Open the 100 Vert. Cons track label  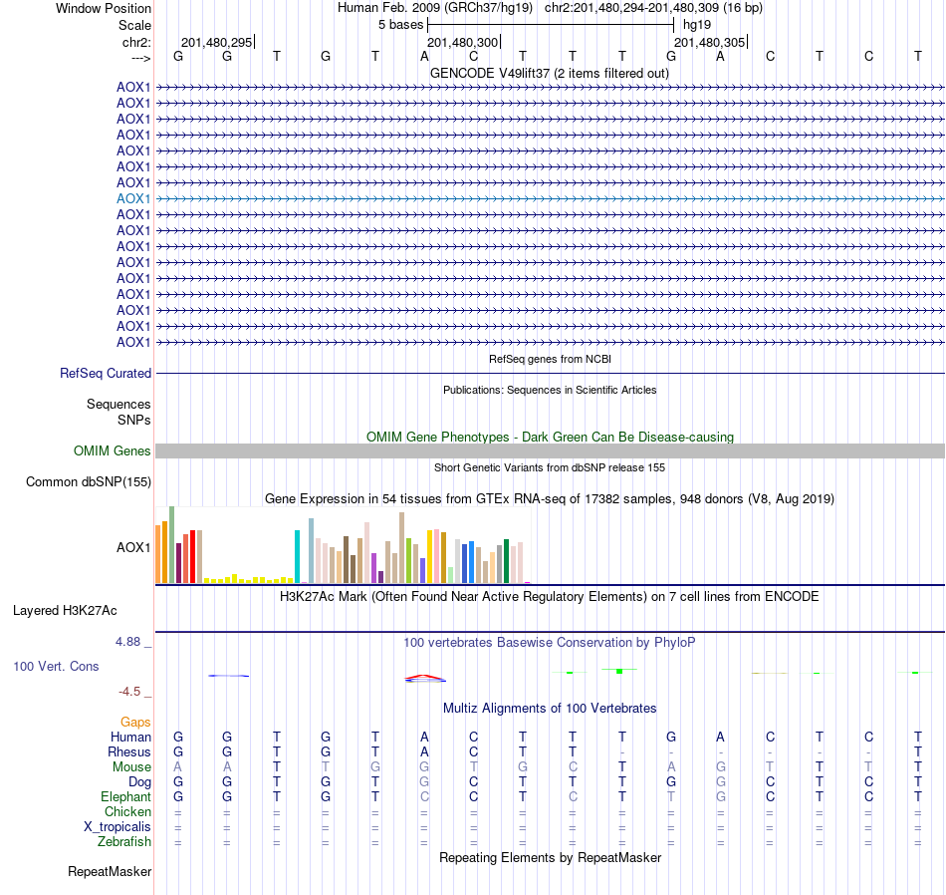pos(56,666)
